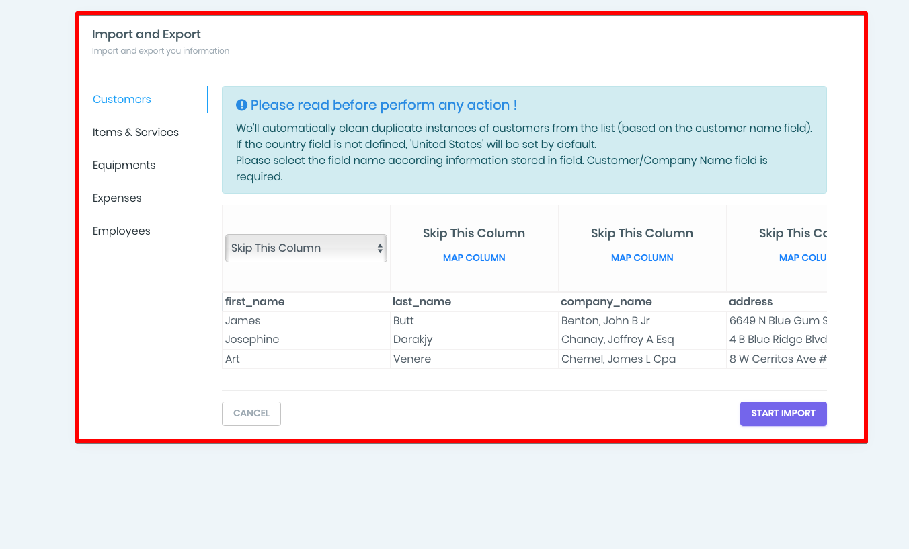
Task: Click MAP COLUMN above last_name
Action: [474, 258]
